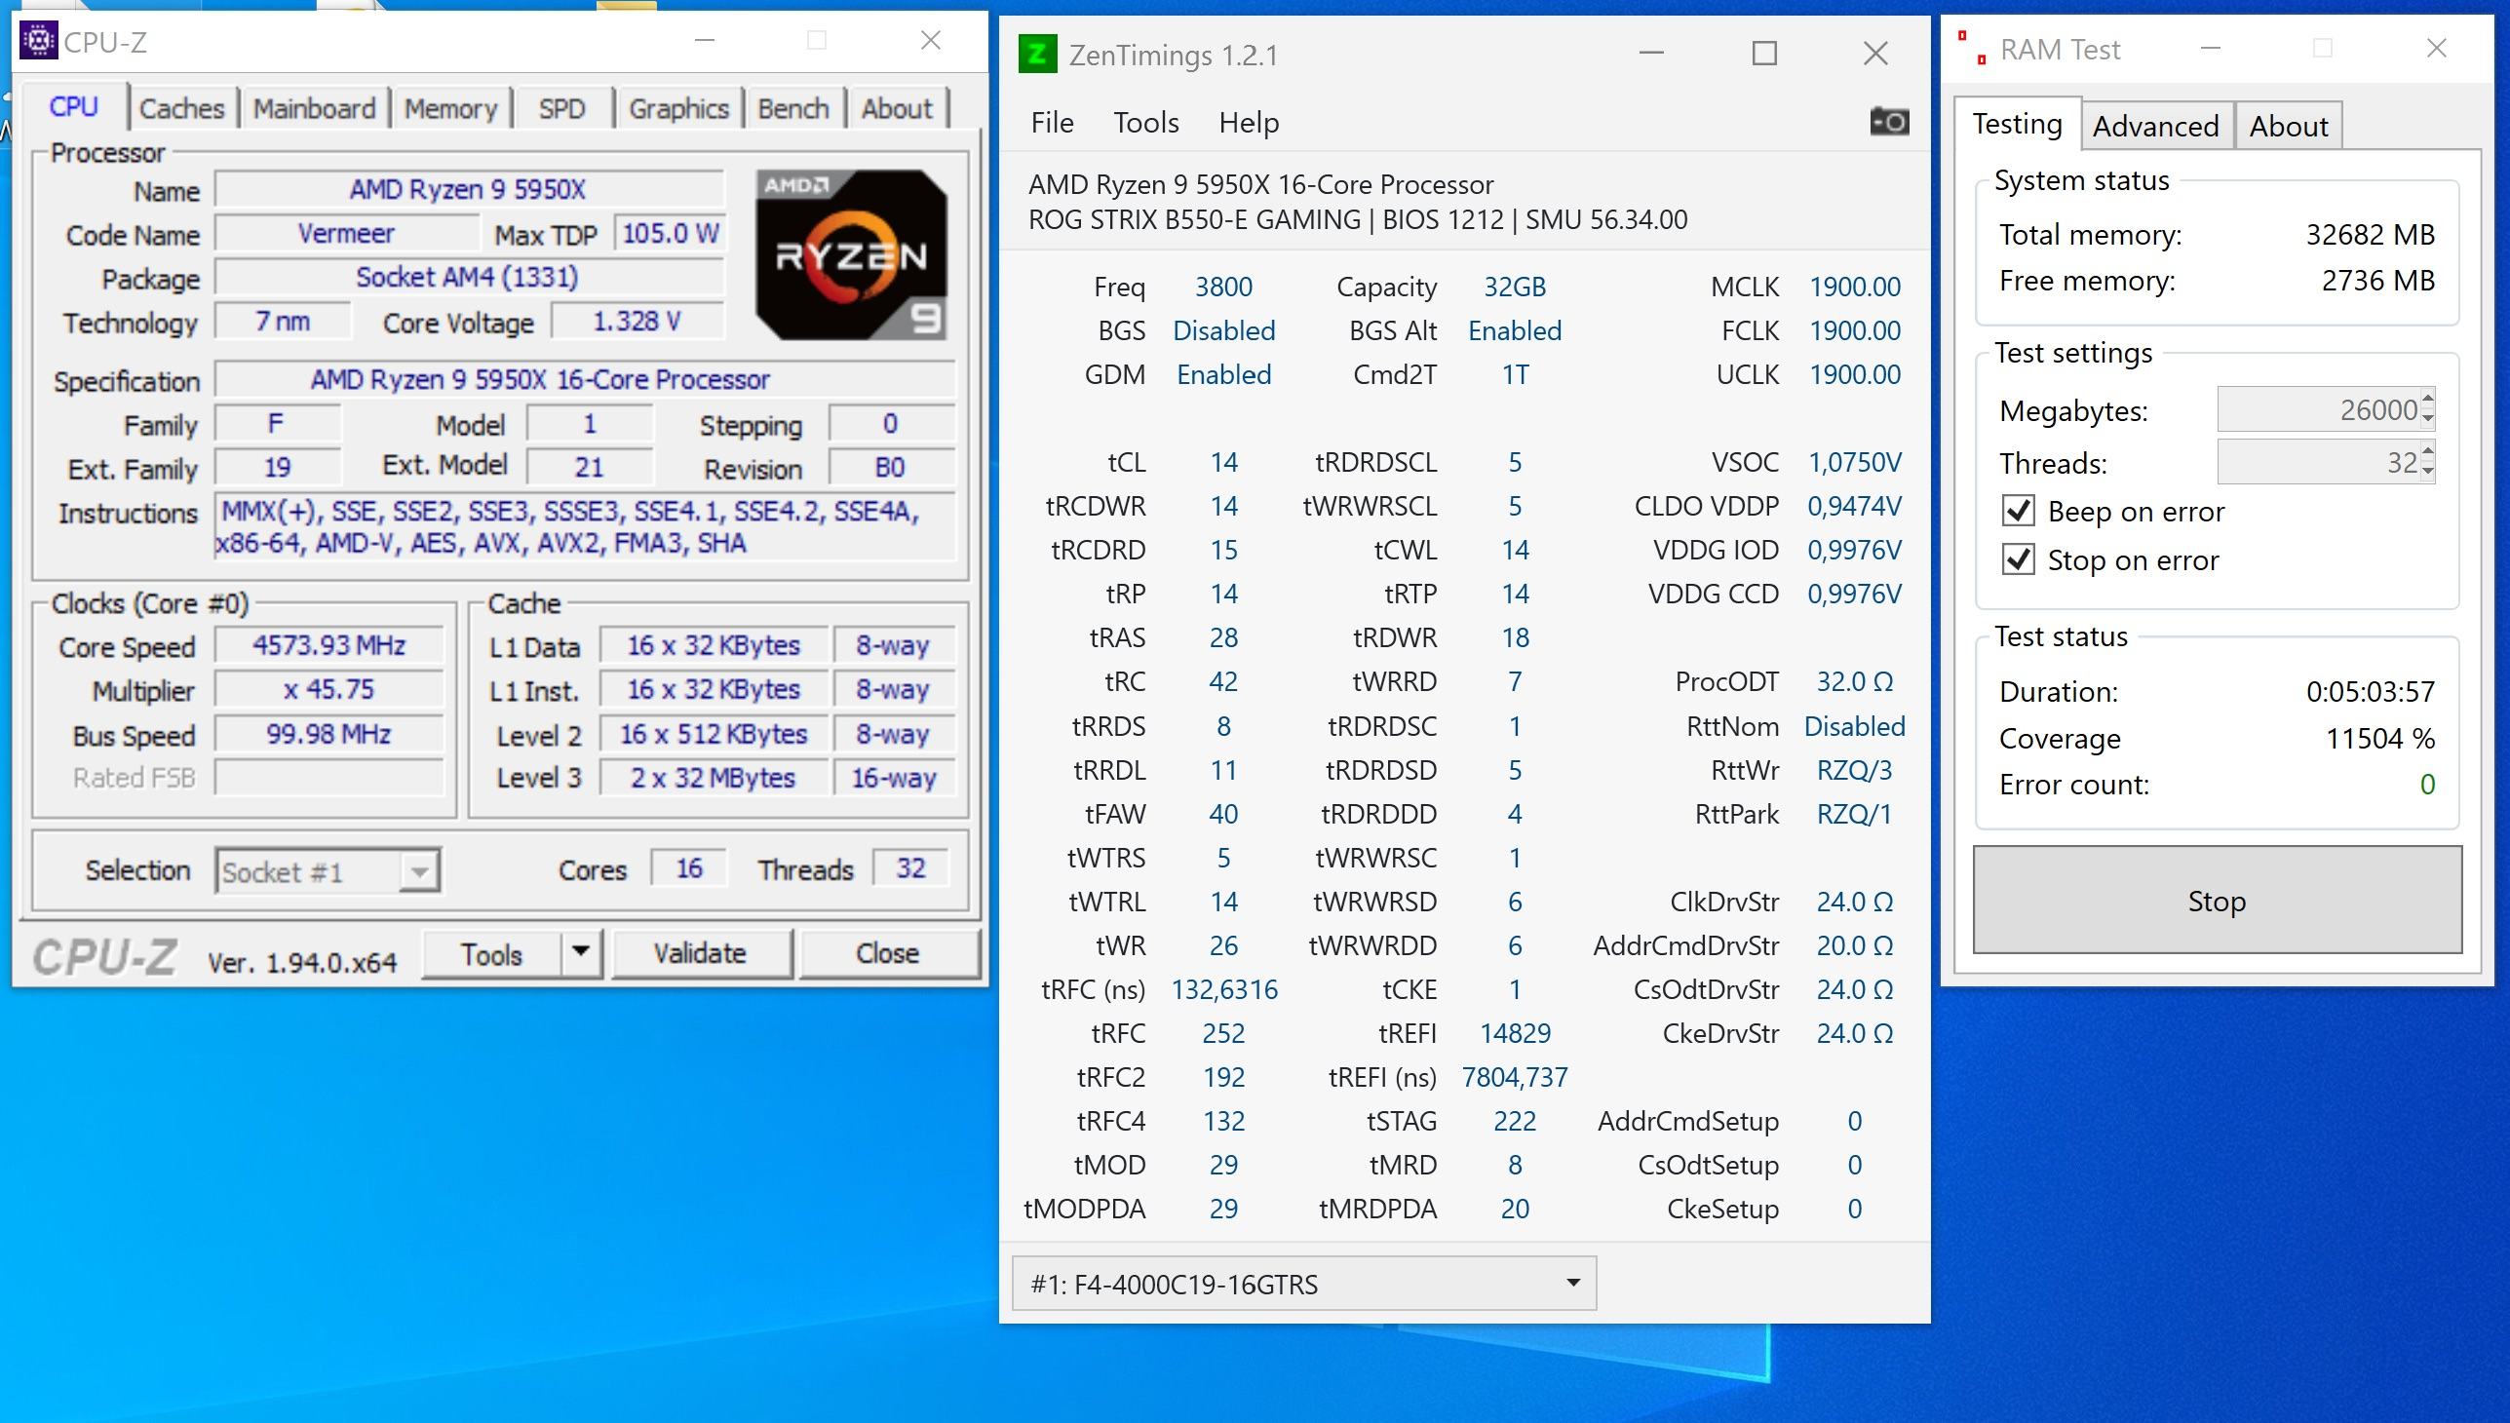Open the Tools menu in ZenTimings

[1145, 122]
